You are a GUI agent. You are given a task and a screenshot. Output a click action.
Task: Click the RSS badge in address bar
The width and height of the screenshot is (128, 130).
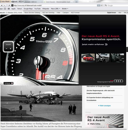point(99,5)
